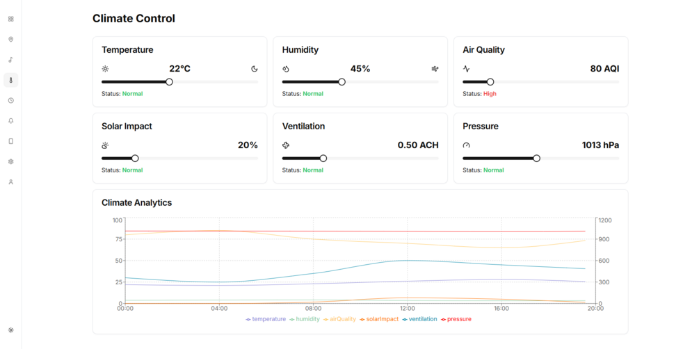Image resolution: width=699 pixels, height=349 pixels.
Task: Select the thermometer climate sidebar icon
Action: click(10, 80)
